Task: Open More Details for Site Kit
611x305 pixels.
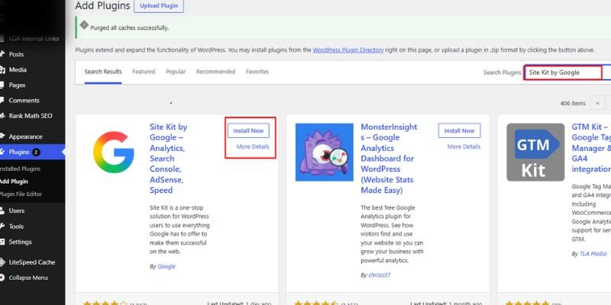Action: 253,146
